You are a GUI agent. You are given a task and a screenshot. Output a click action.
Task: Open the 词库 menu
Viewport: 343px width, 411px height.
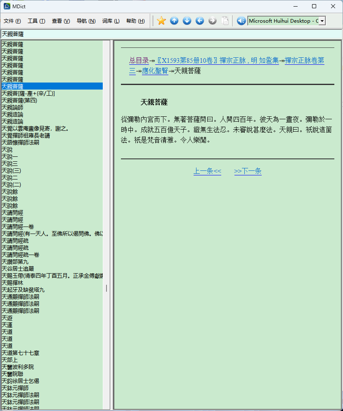[x=111, y=21]
